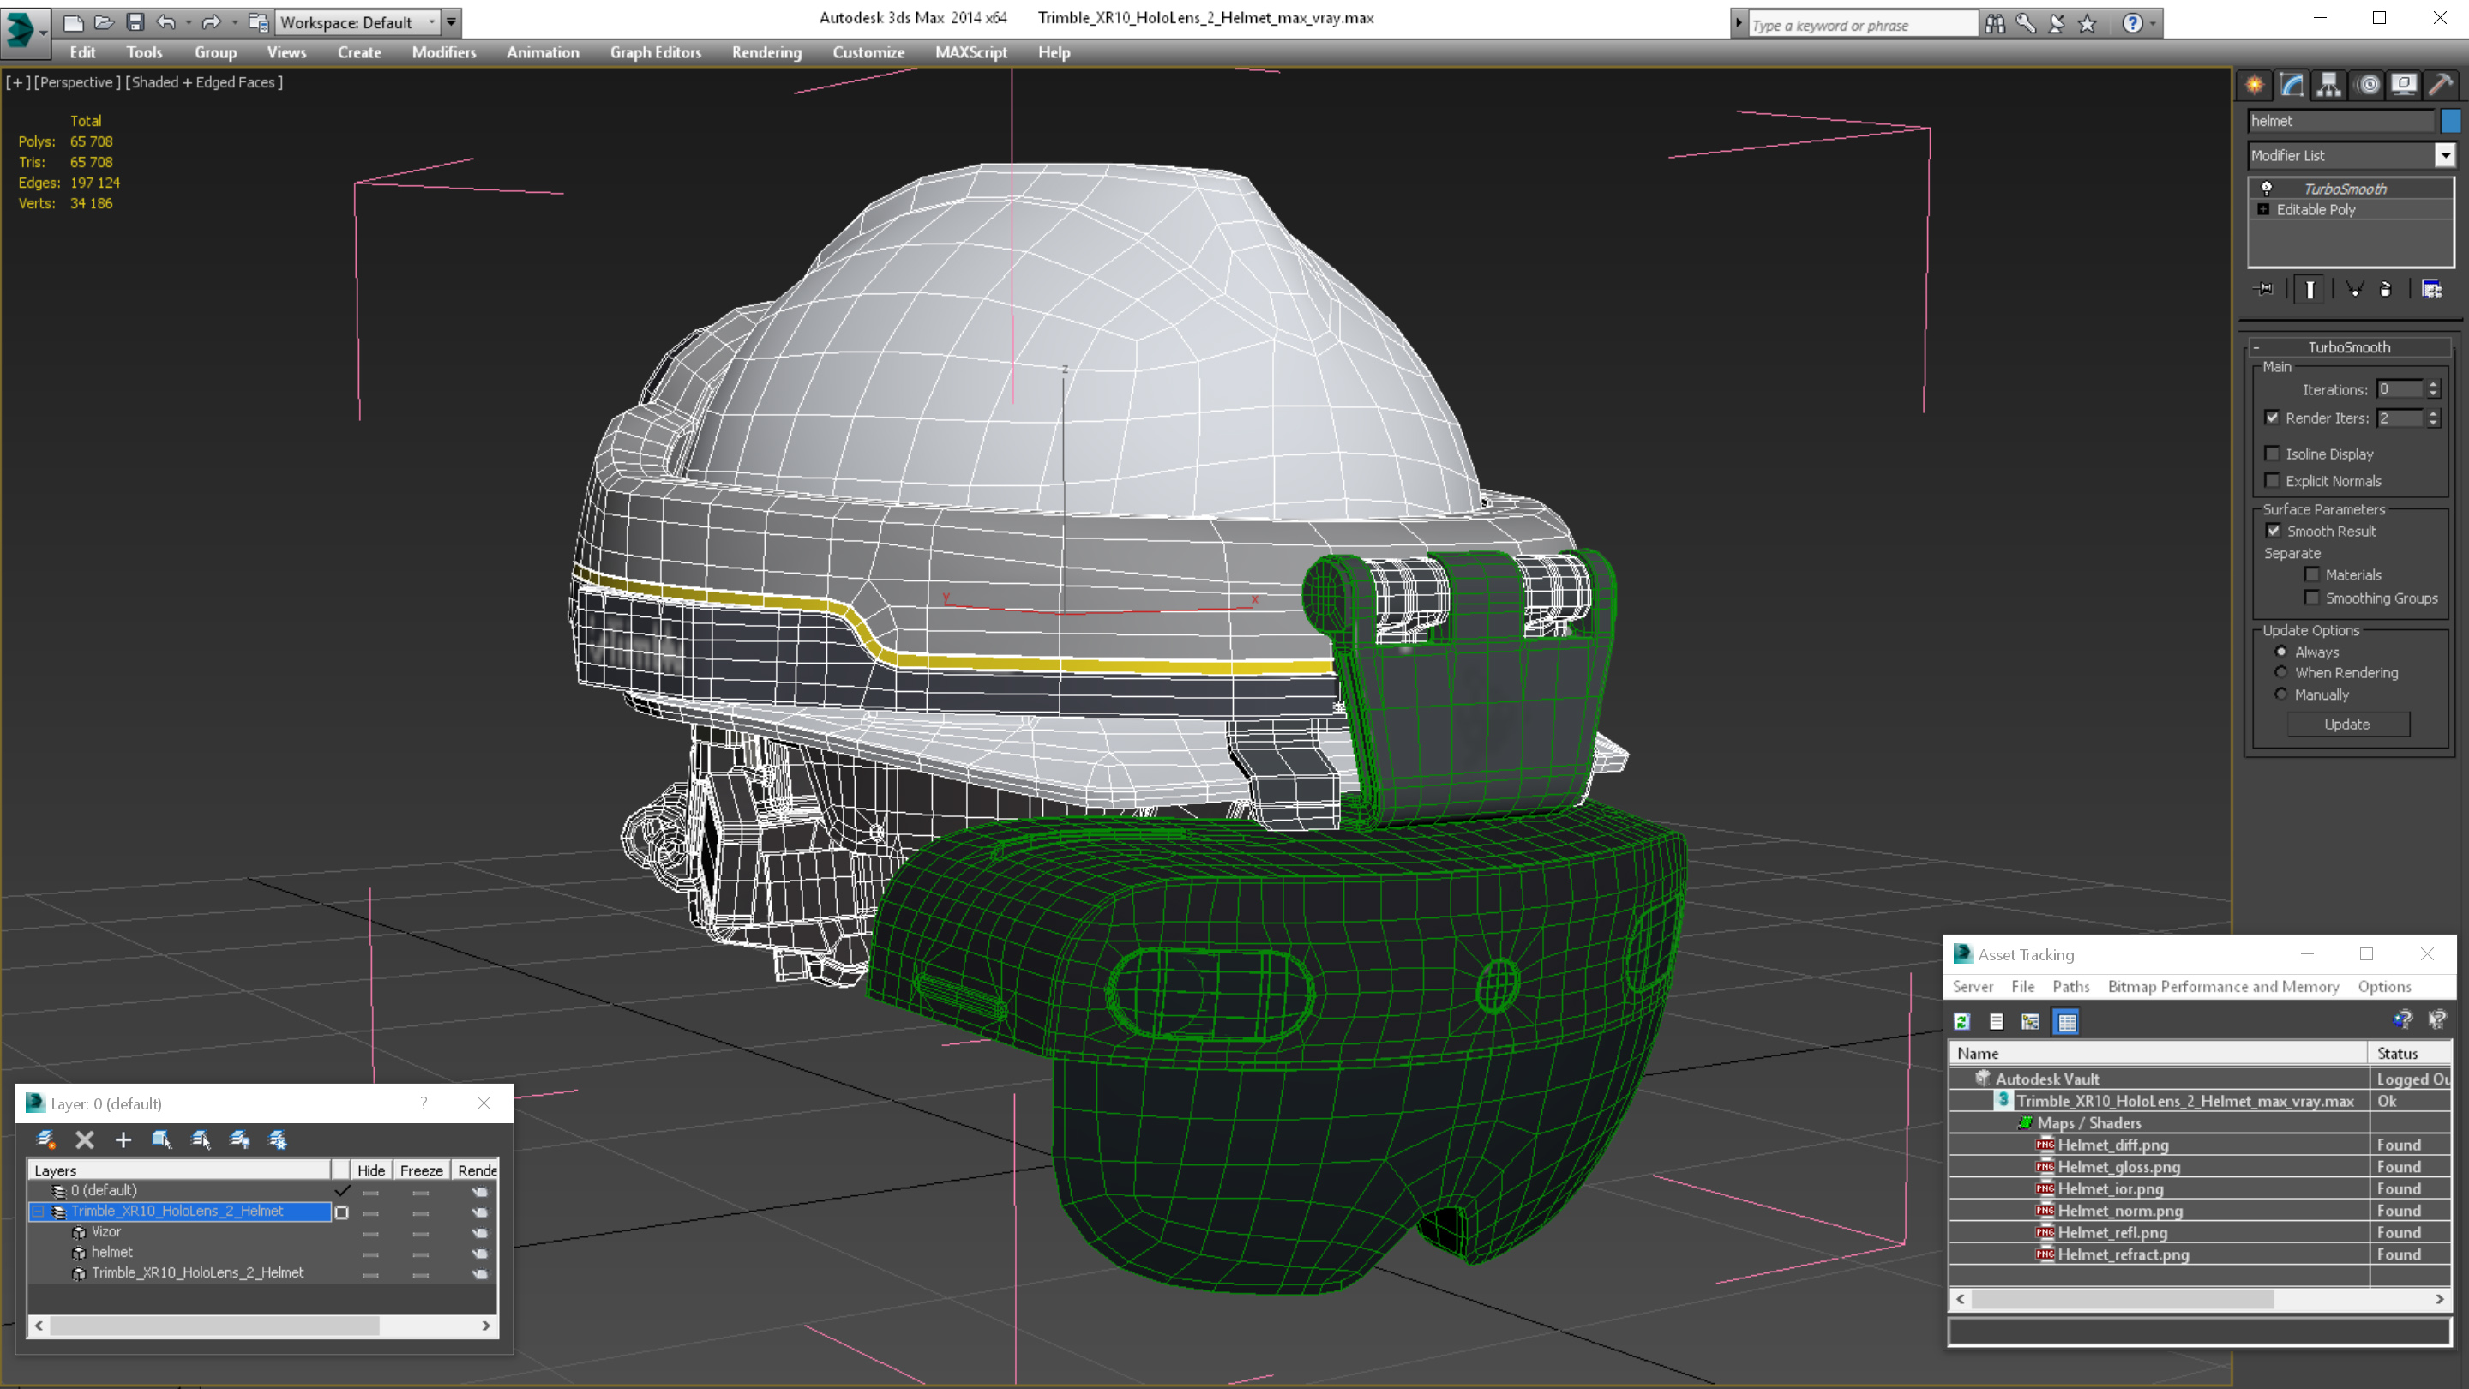Click the object color swatch beside helmet
The width and height of the screenshot is (2469, 1389).
(x=2451, y=121)
